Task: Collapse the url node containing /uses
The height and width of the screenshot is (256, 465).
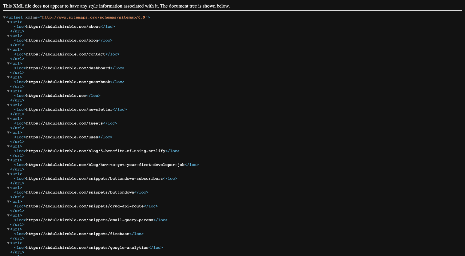Action: coord(8,132)
